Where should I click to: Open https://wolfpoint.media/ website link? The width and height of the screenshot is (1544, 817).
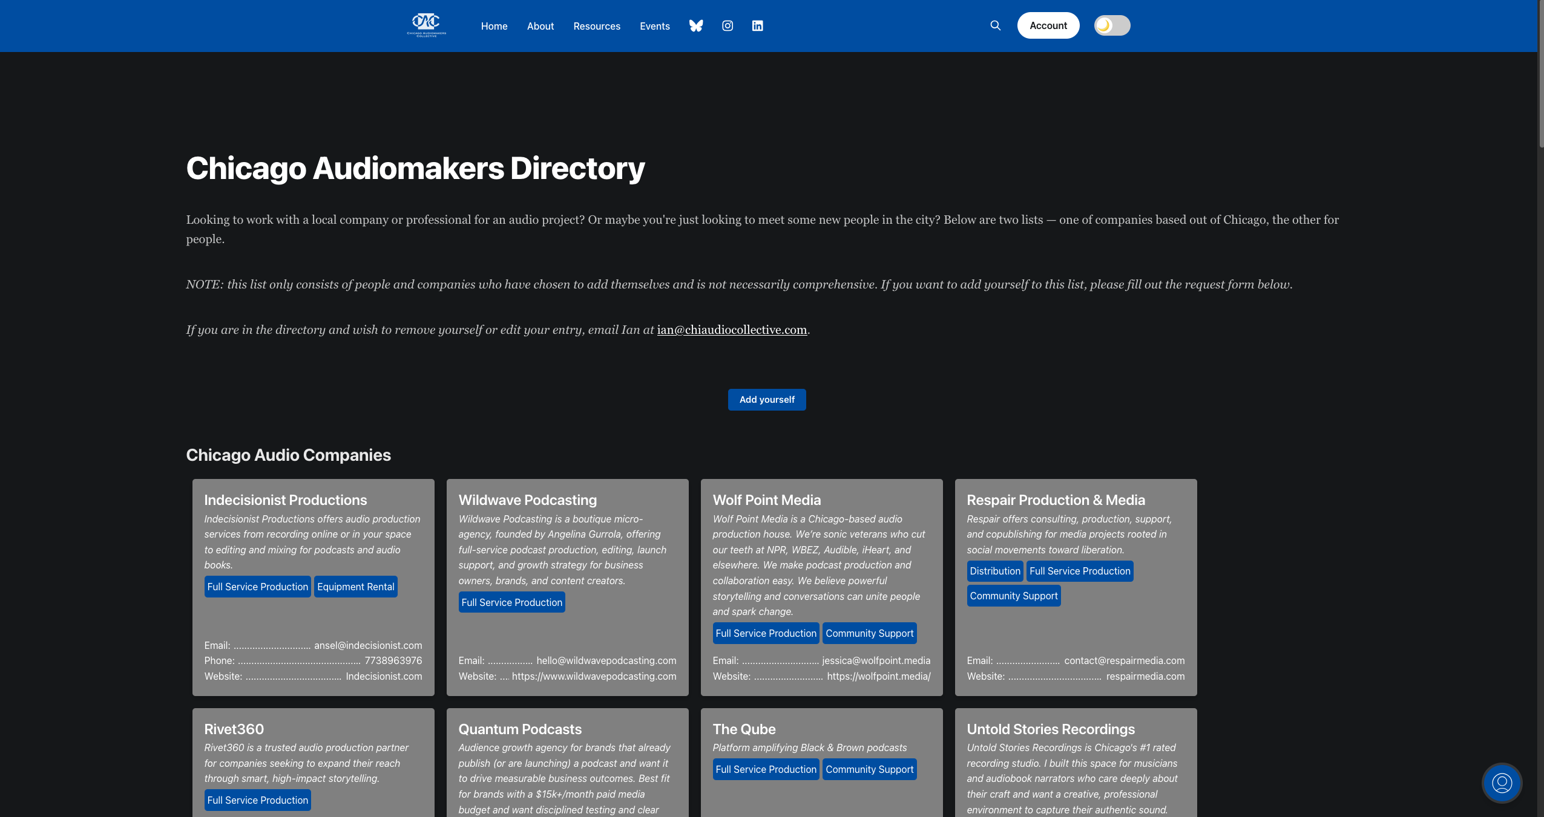(879, 676)
